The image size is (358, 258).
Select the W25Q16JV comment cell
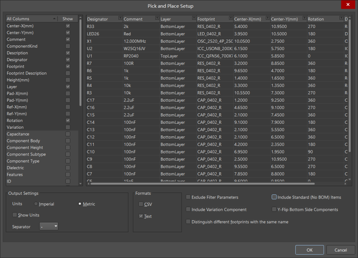[x=141, y=48]
